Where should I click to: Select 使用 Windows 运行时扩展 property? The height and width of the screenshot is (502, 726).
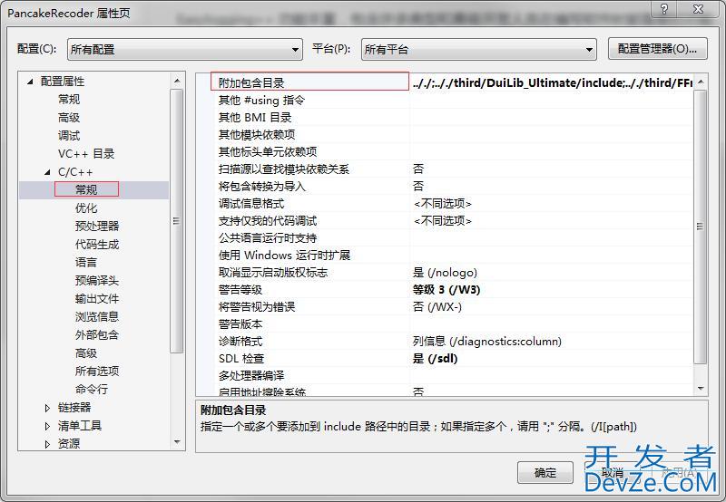[x=284, y=256]
